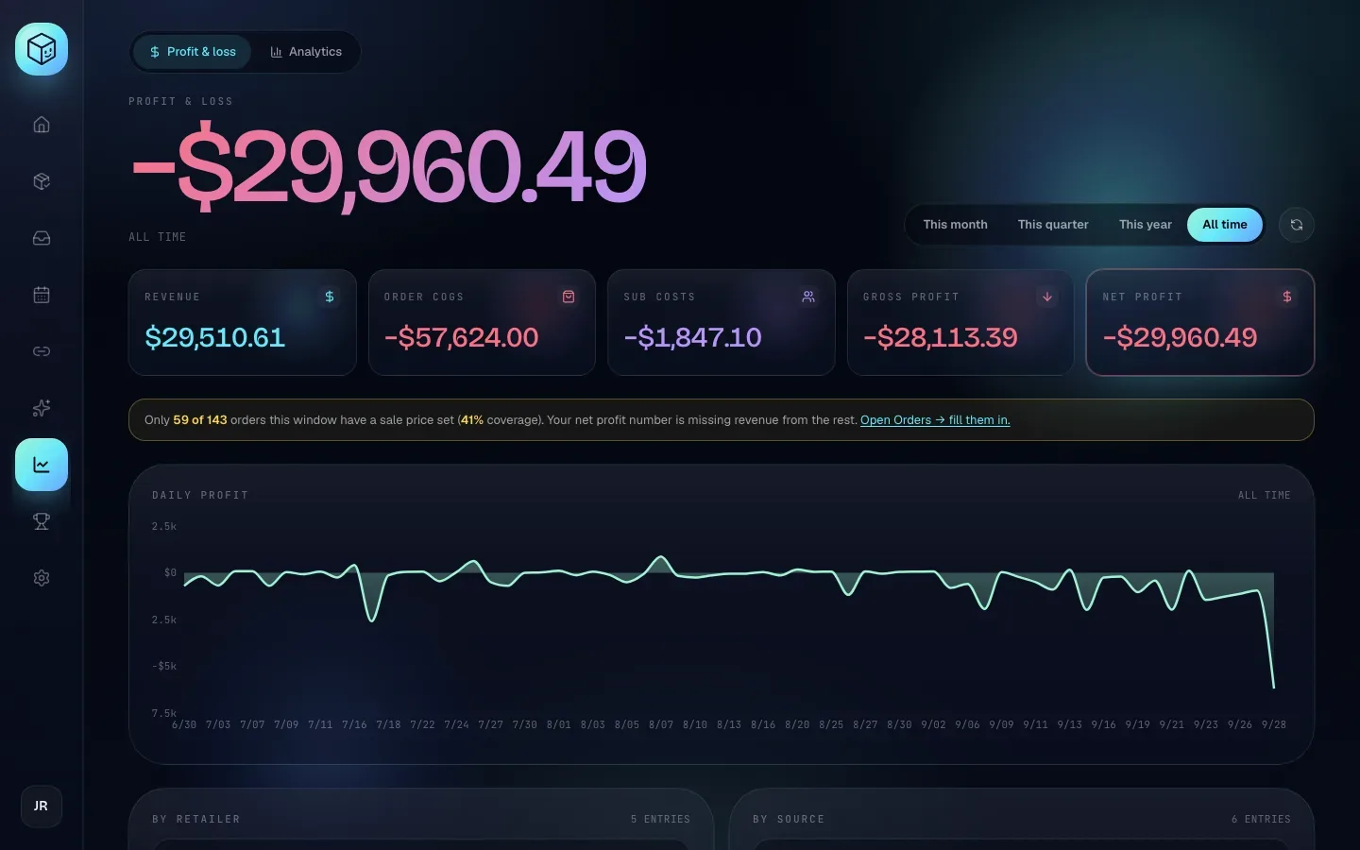Click the 6/30 date on chart axis
The image size is (1360, 850).
(x=184, y=724)
